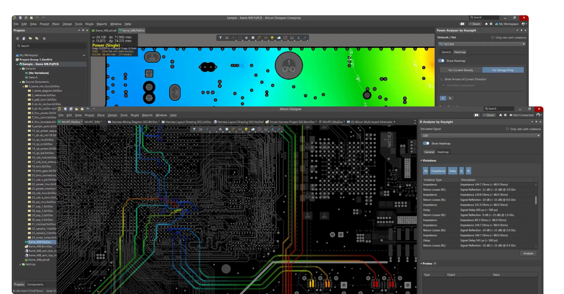The width and height of the screenshot is (564, 294).
Task: Pick the rectangle Select tool in upper PCB toolbar
Action: 240,38
